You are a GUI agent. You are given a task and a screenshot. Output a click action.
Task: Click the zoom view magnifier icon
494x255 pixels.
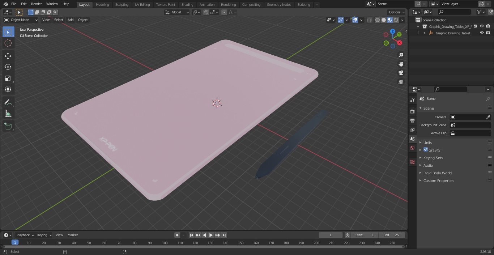click(x=401, y=55)
